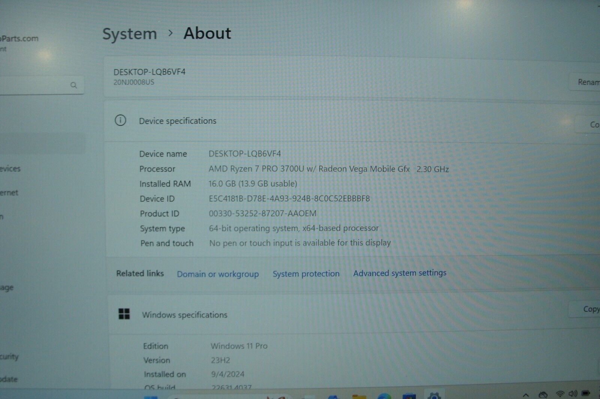Select the AMD Ryzen 7 PRO 3700U processor text

[x=329, y=169]
